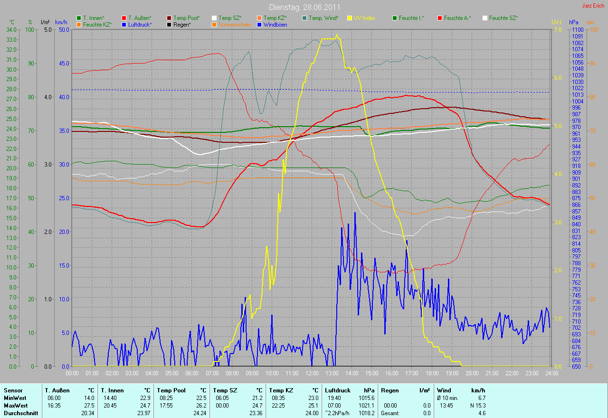This screenshot has width=608, height=418.
Task: Click the hPa unit label above the pressure axis
Action: 574,22
